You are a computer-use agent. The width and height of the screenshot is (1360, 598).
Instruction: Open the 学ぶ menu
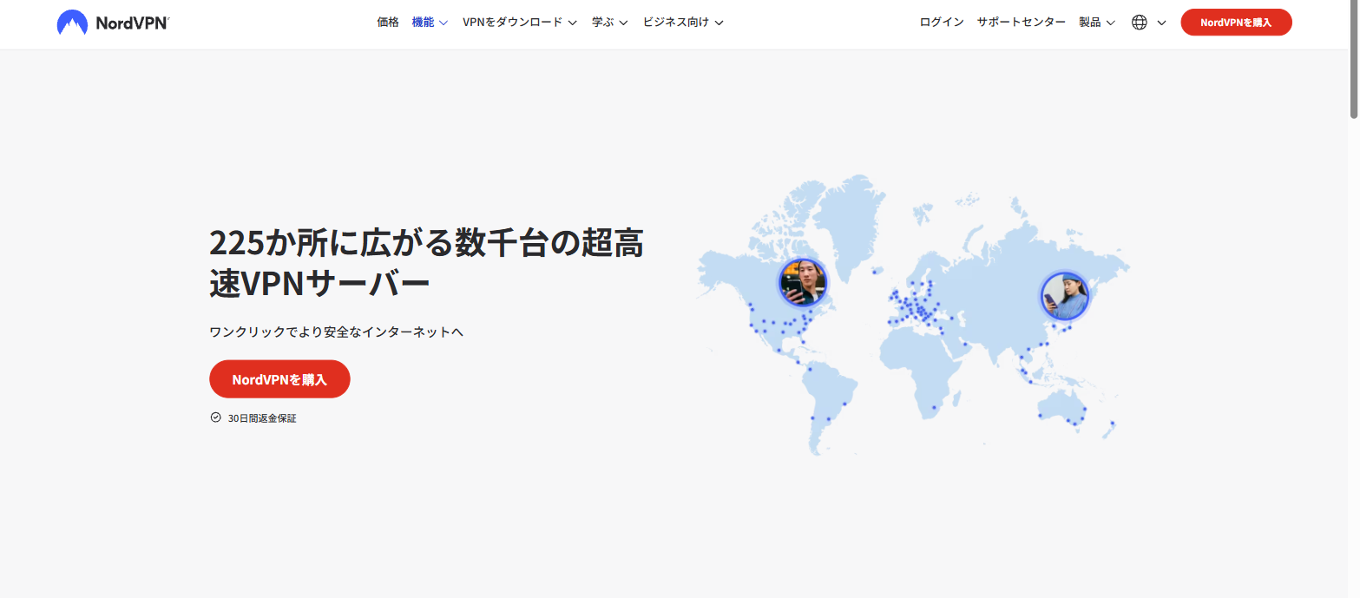coord(602,23)
